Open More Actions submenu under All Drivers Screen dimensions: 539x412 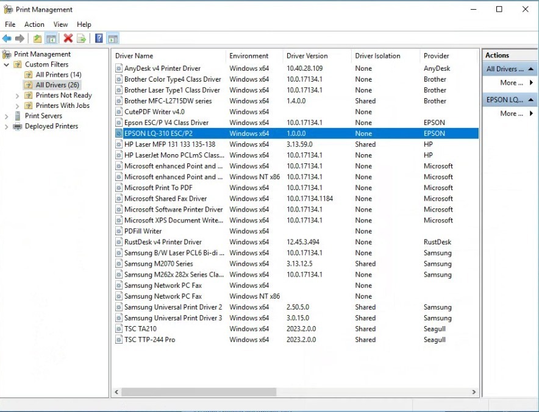tap(516, 83)
